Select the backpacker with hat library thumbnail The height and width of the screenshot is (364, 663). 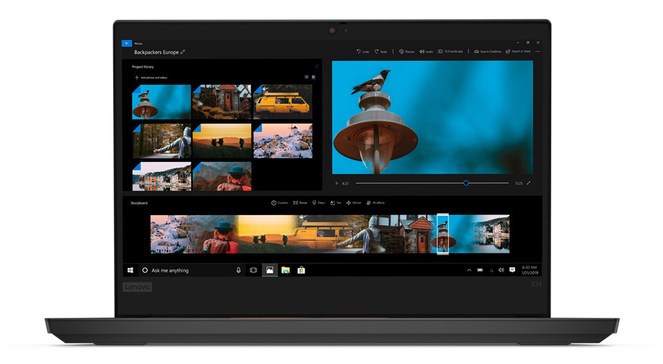pos(222,176)
